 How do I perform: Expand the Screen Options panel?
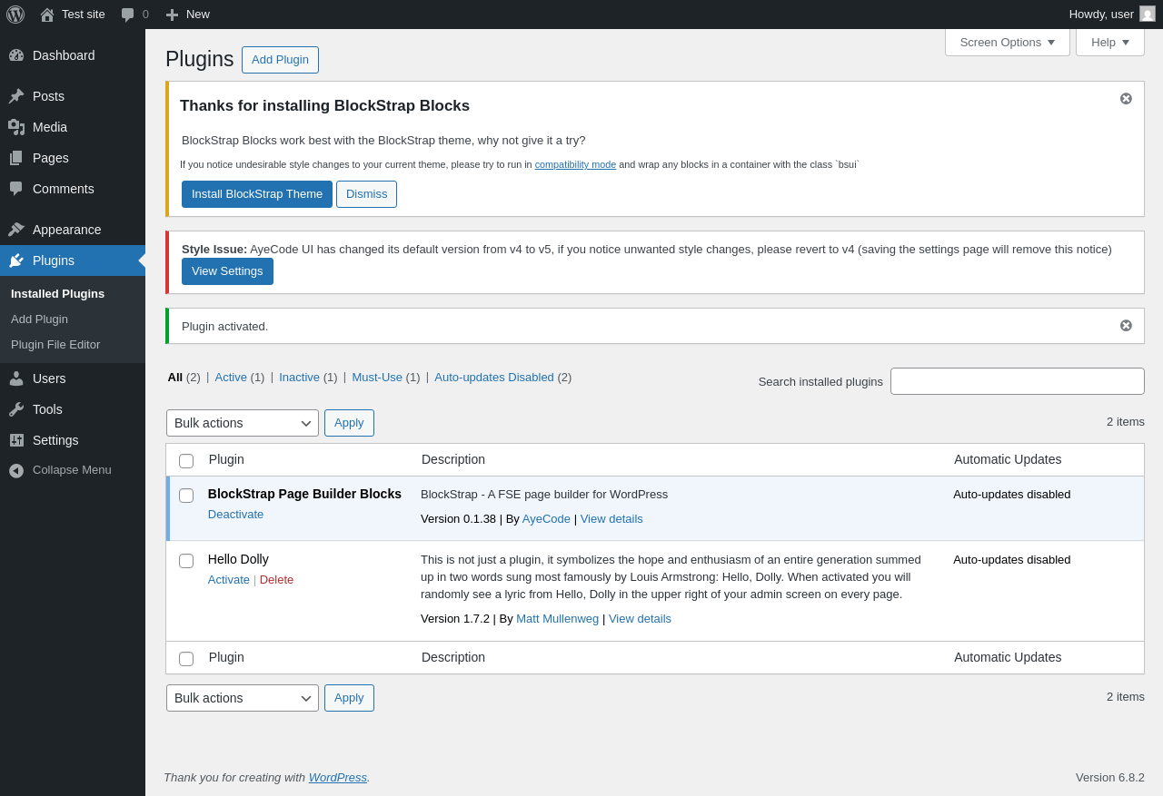click(x=1008, y=42)
